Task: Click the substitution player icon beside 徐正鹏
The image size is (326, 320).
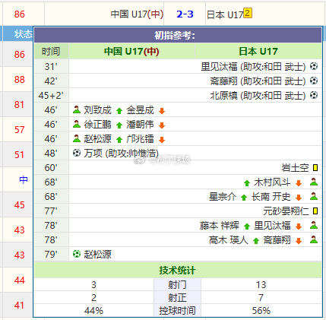Action: [x=77, y=124]
